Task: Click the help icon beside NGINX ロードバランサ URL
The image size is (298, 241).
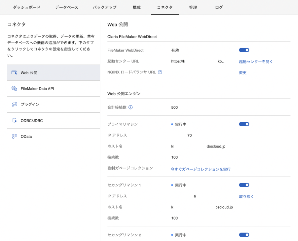Action: tap(159, 73)
